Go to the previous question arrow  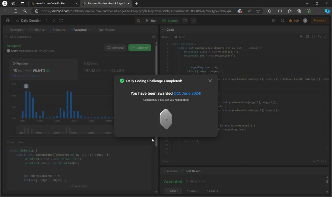[47, 21]
